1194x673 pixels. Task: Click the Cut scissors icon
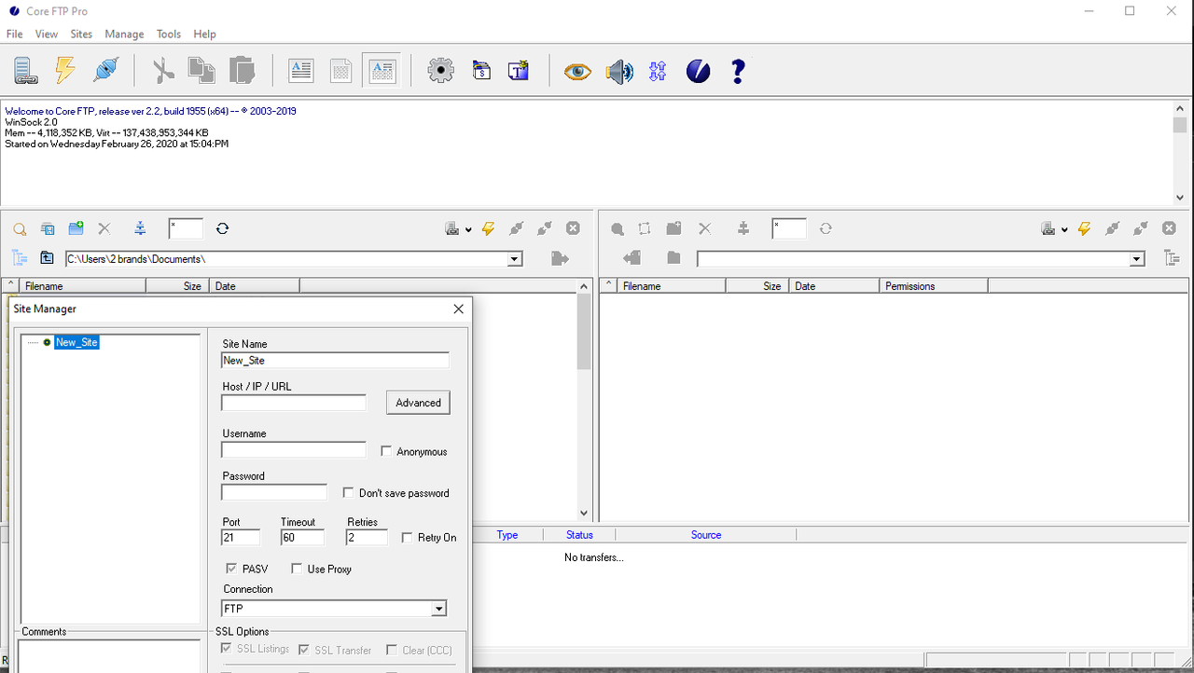pos(163,71)
